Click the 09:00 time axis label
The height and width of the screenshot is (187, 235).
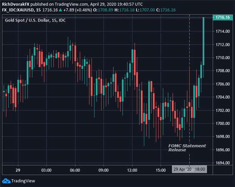coord(104,170)
